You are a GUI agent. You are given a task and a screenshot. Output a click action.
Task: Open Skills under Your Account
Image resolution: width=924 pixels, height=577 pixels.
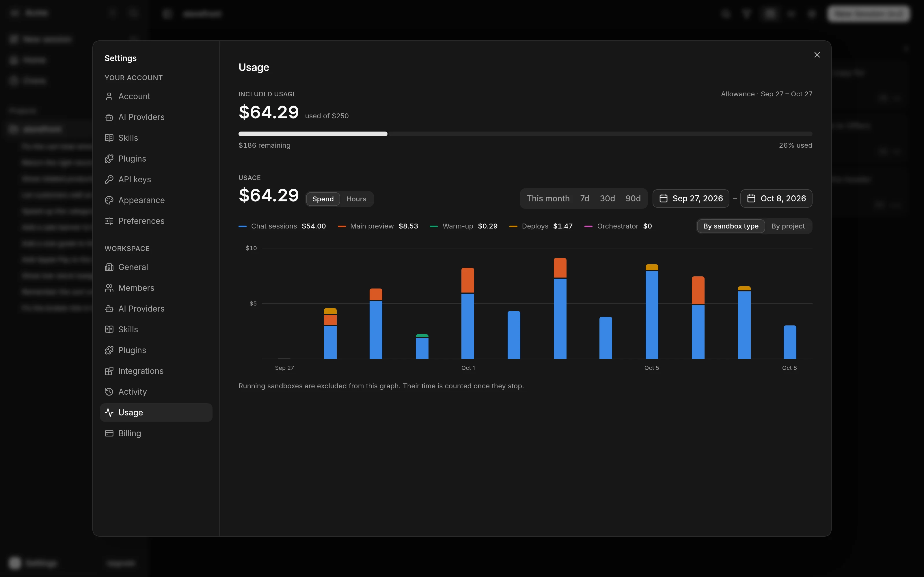(x=156, y=138)
